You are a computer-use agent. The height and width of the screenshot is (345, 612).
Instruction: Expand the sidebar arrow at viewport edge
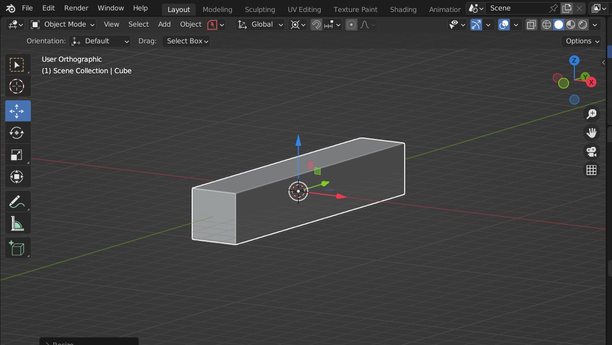coord(604,63)
